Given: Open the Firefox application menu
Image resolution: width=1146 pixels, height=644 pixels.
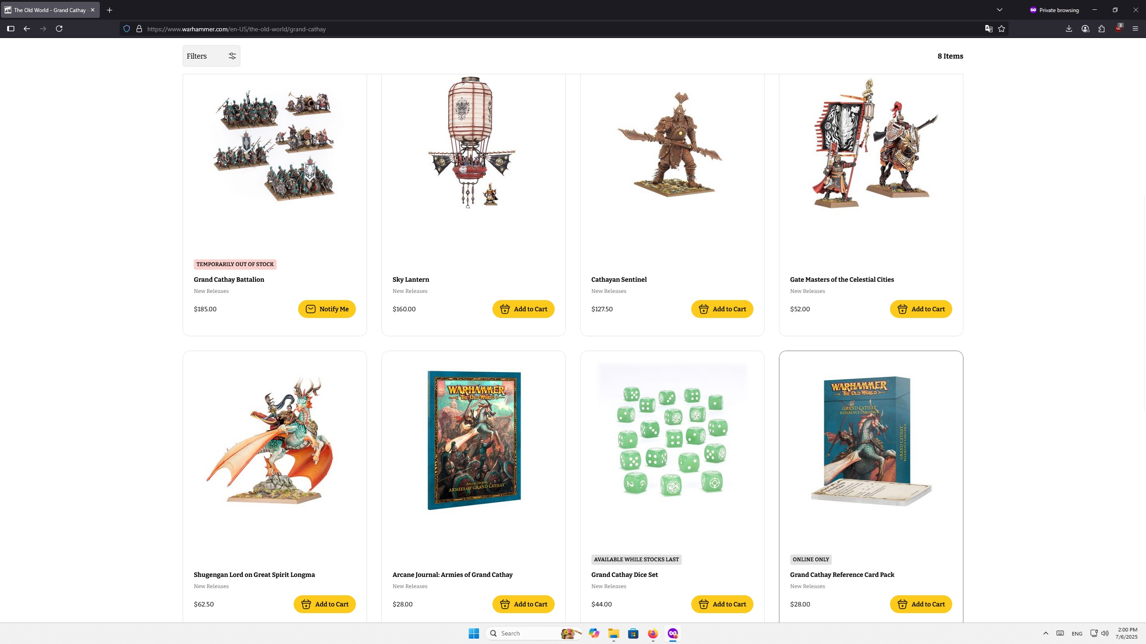Looking at the screenshot, I should 1135,29.
